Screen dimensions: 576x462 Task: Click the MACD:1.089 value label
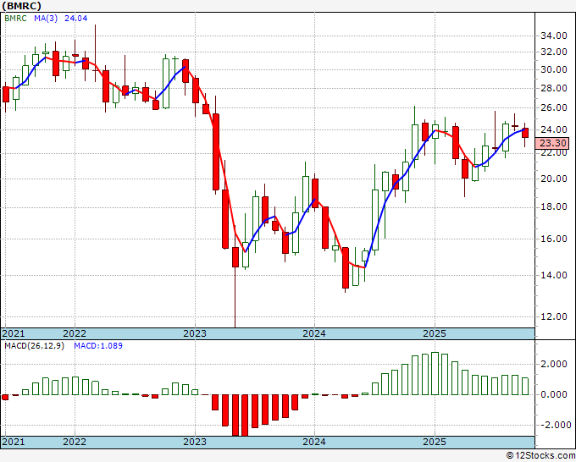[98, 345]
